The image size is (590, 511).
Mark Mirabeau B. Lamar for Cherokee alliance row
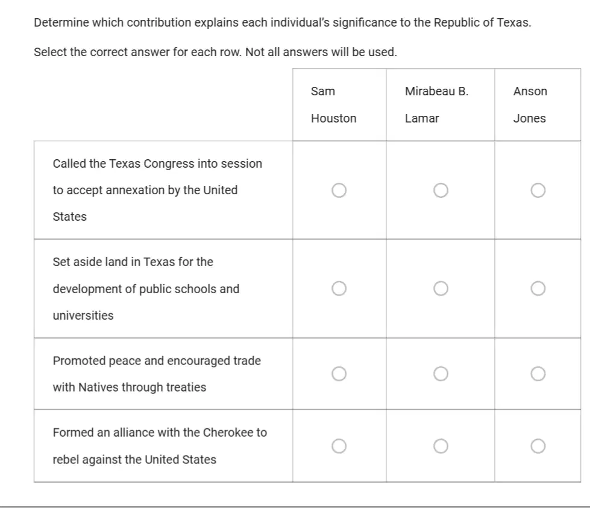[x=441, y=446]
